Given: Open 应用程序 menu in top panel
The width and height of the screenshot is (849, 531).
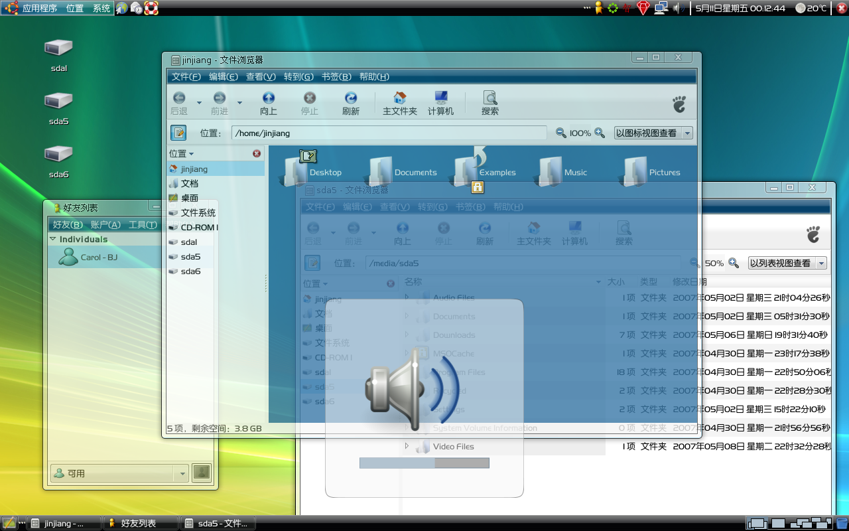Looking at the screenshot, I should (x=40, y=9).
